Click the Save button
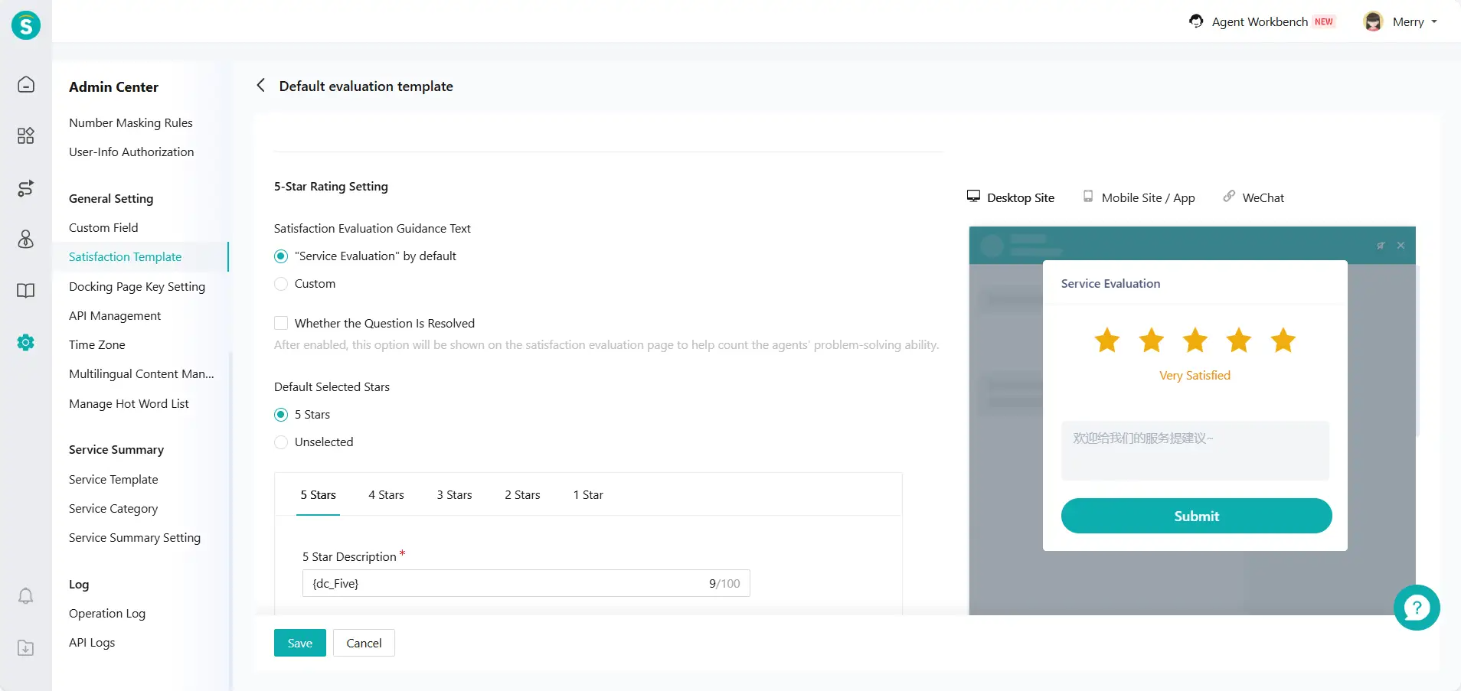1461x691 pixels. (x=300, y=643)
